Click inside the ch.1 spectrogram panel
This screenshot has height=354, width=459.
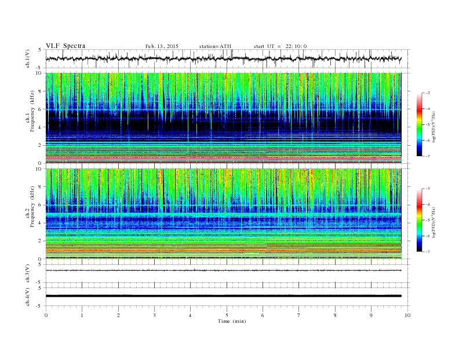pos(223,118)
